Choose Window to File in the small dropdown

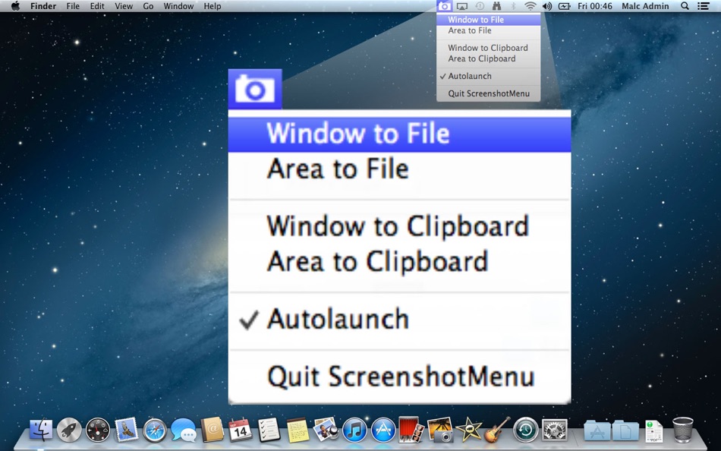click(x=488, y=20)
